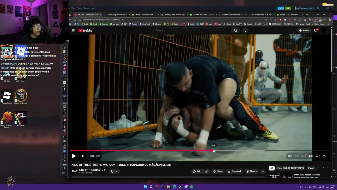Reload the page refresh icon
Image resolution: width=337 pixels, height=190 pixels.
coord(75,20)
